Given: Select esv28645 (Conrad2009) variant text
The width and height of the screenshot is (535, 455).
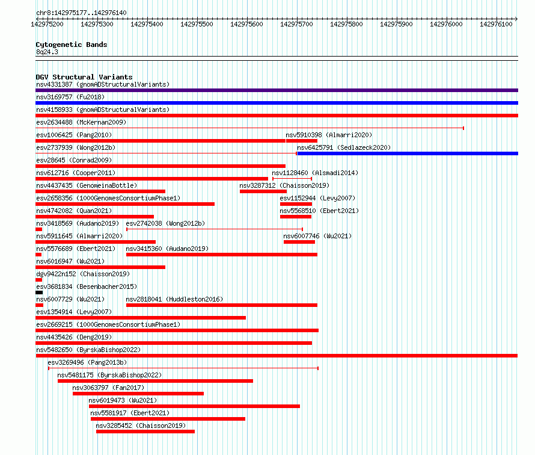Looking at the screenshot, I should [74, 160].
